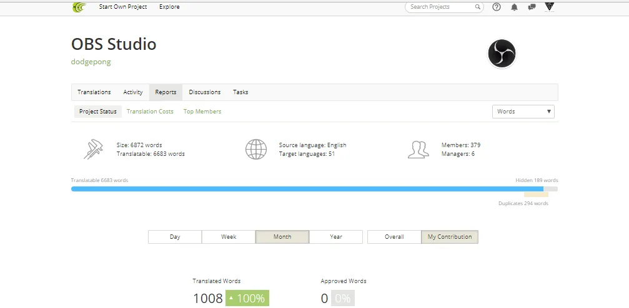The width and height of the screenshot is (629, 308).
Task: Open the Explore link
Action: tap(169, 7)
